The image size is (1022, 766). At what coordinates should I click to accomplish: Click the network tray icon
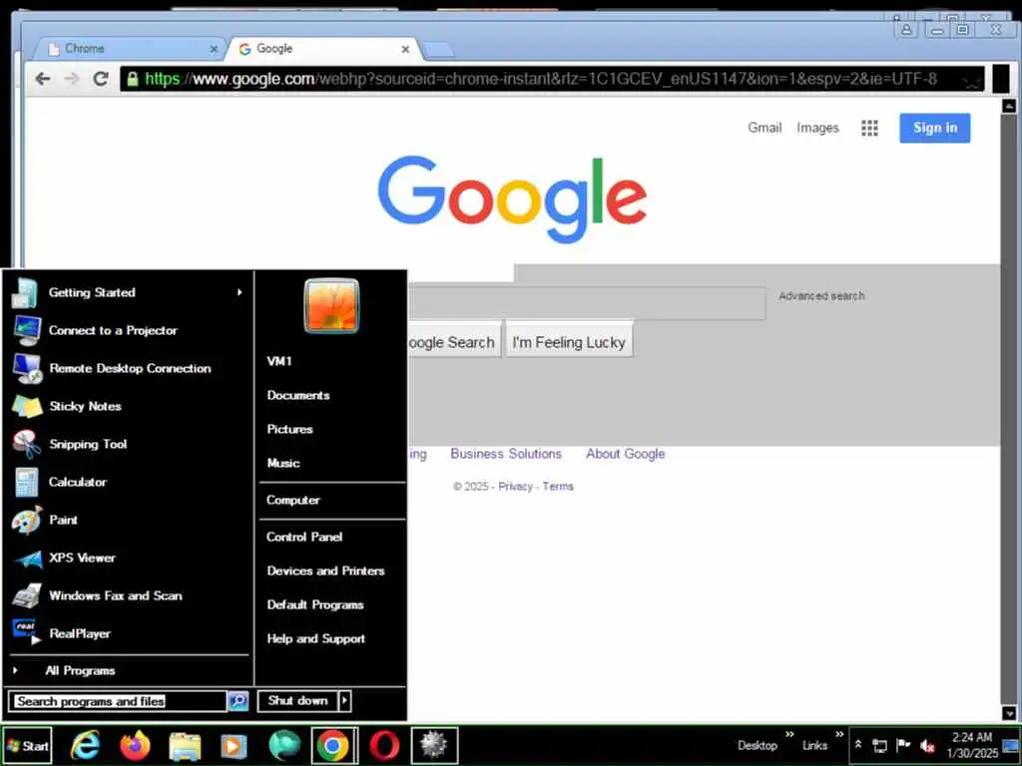[880, 746]
